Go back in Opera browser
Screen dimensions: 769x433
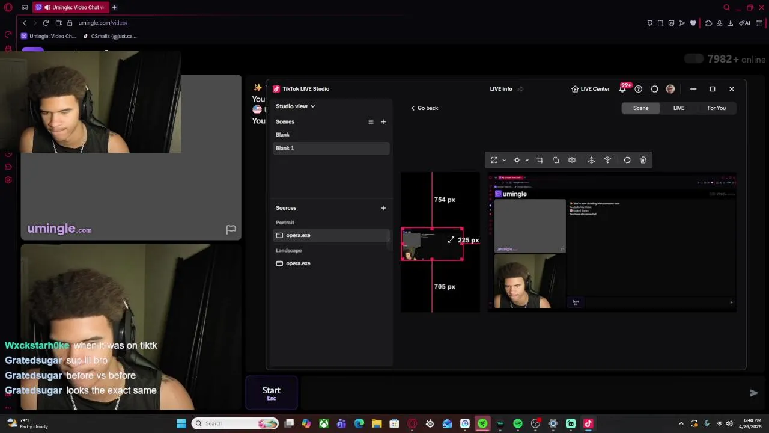[24, 23]
